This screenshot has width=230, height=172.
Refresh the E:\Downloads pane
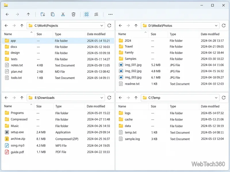tap(109, 98)
